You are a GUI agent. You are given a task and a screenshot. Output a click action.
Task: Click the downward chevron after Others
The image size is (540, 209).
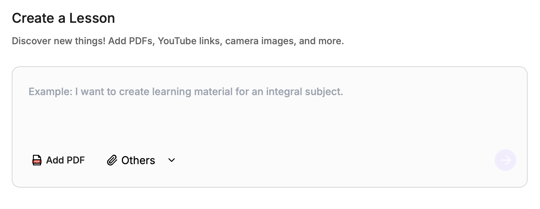click(x=172, y=160)
